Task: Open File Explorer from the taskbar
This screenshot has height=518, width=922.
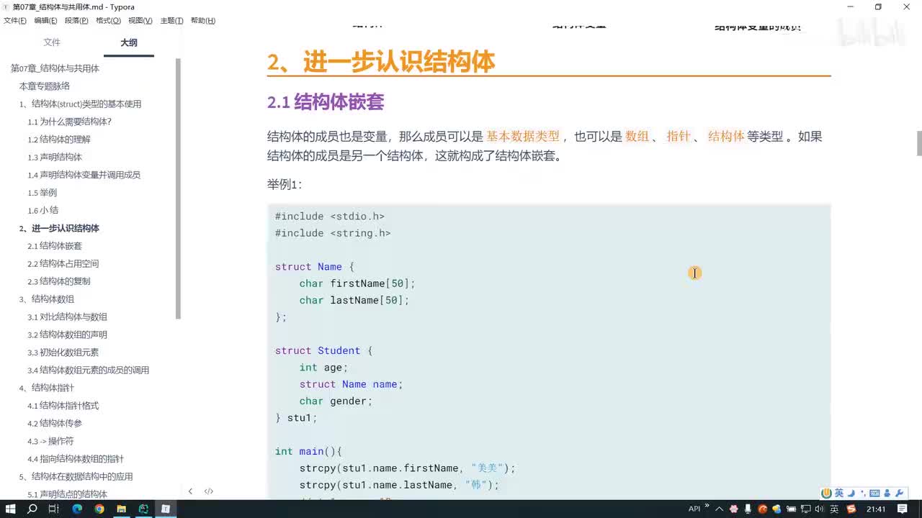Action: pyautogui.click(x=121, y=509)
